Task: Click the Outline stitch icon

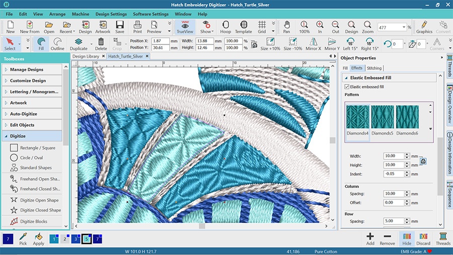Action: [x=57, y=44]
